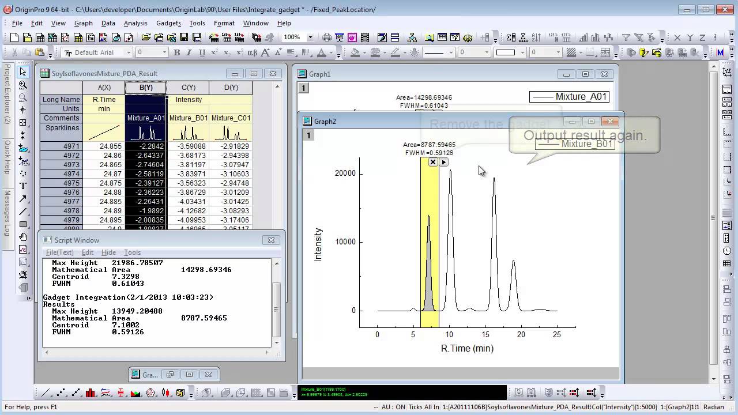Select the Rectangle tool
This screenshot has width=738, height=415.
point(23,224)
